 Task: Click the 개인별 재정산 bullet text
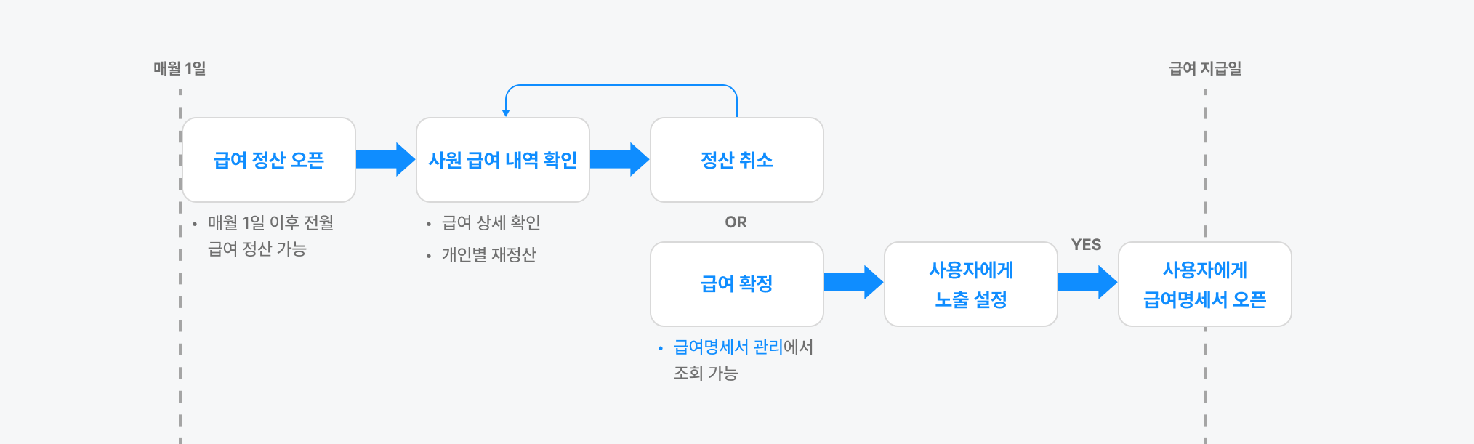point(489,255)
